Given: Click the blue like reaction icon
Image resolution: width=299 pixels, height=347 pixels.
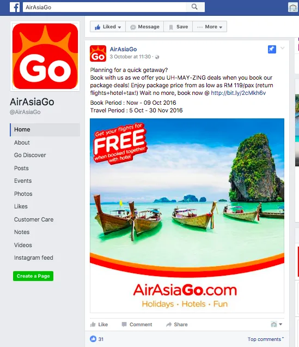Looking at the screenshot, I should tap(93, 339).
